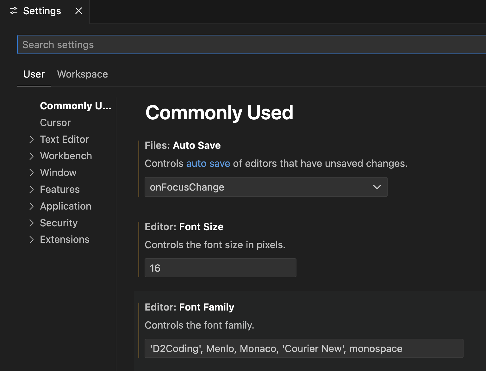Click 'Controls the font size in pixels.' text
The image size is (486, 371).
pos(215,245)
